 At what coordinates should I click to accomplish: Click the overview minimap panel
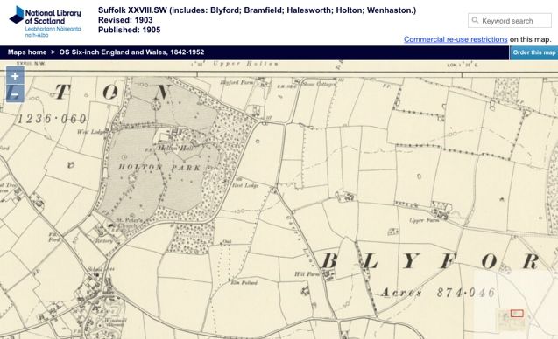pyautogui.click(x=516, y=305)
